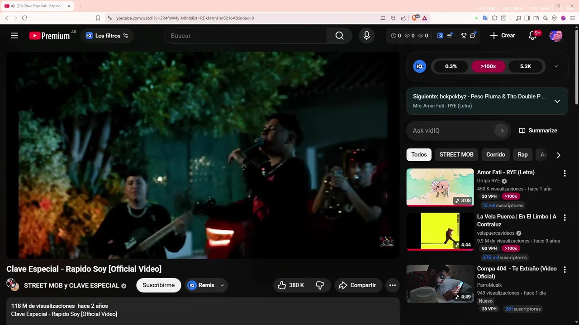The width and height of the screenshot is (579, 325).
Task: Open the vidIQ chat bubble icon
Action: (x=473, y=36)
